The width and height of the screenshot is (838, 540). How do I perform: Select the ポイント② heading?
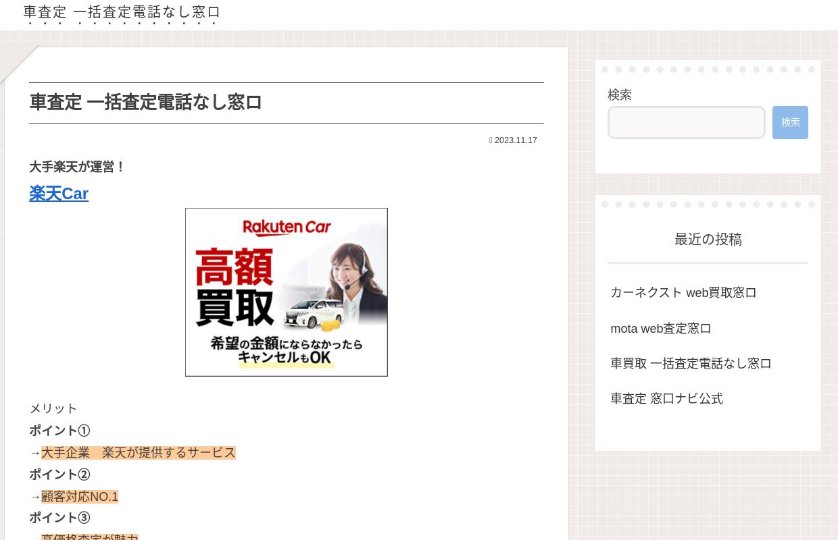tap(59, 475)
